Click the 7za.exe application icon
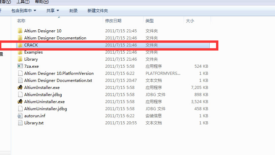Screen dimensions: 275x155 pos(20,66)
